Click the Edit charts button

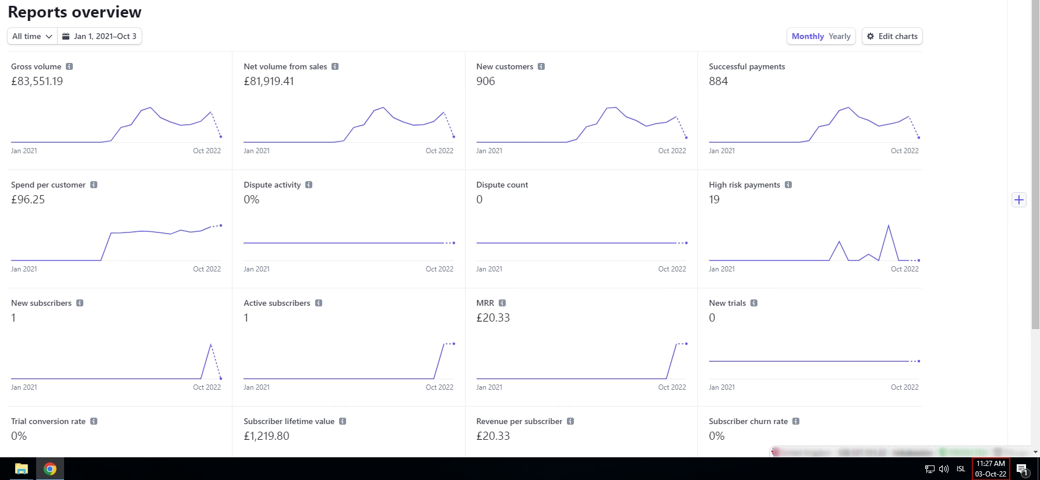click(x=892, y=36)
